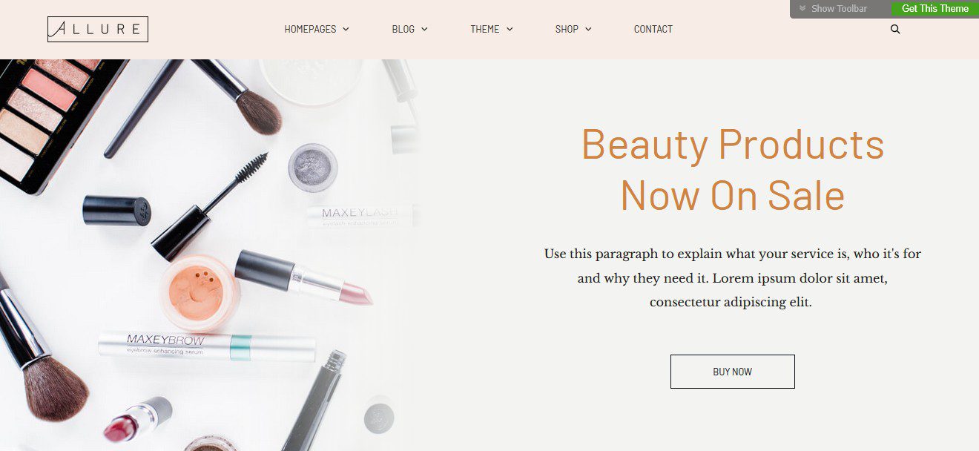This screenshot has width=979, height=451.
Task: Select the THEME menu item
Action: coord(485,30)
